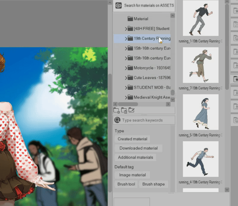238x206 pixels.
Task: Expand the STUDENT MOB folder arrow
Action: tap(126, 88)
